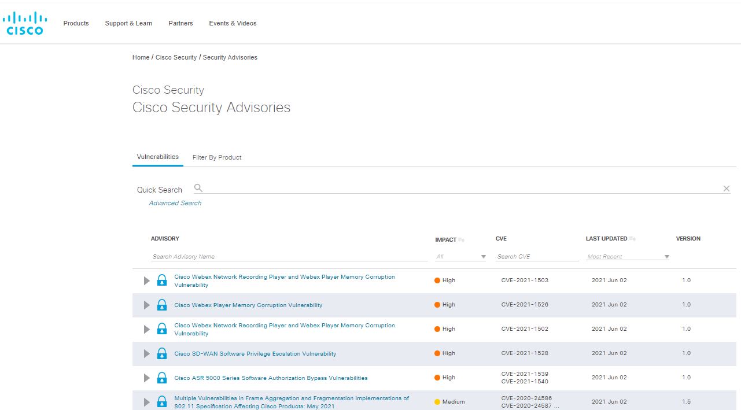Select the CVE-2021-1526 text
This screenshot has height=410, width=741.
click(525, 305)
